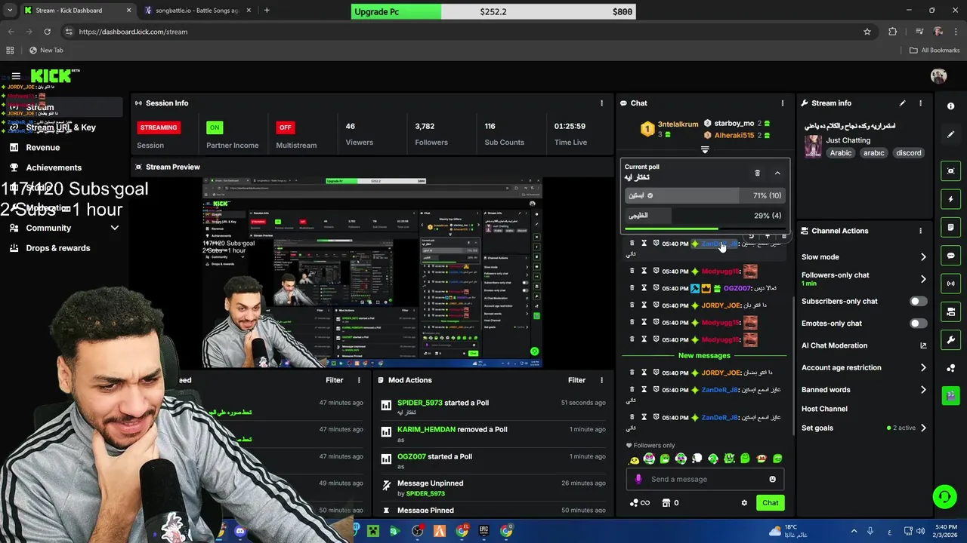The height and width of the screenshot is (543, 967).
Task: Open a new browser tab
Action: [x=267, y=11]
